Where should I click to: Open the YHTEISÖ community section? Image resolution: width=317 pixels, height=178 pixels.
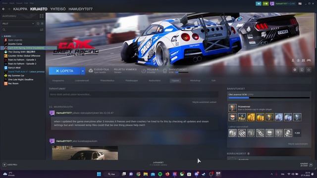[58, 9]
